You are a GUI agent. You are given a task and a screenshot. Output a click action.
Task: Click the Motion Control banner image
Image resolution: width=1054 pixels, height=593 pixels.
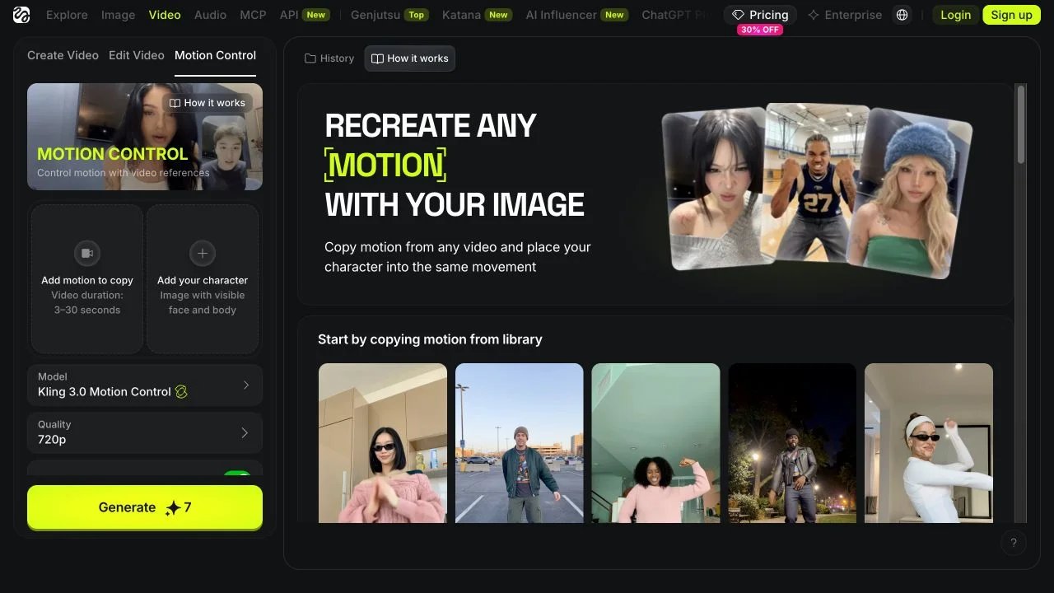click(x=145, y=137)
